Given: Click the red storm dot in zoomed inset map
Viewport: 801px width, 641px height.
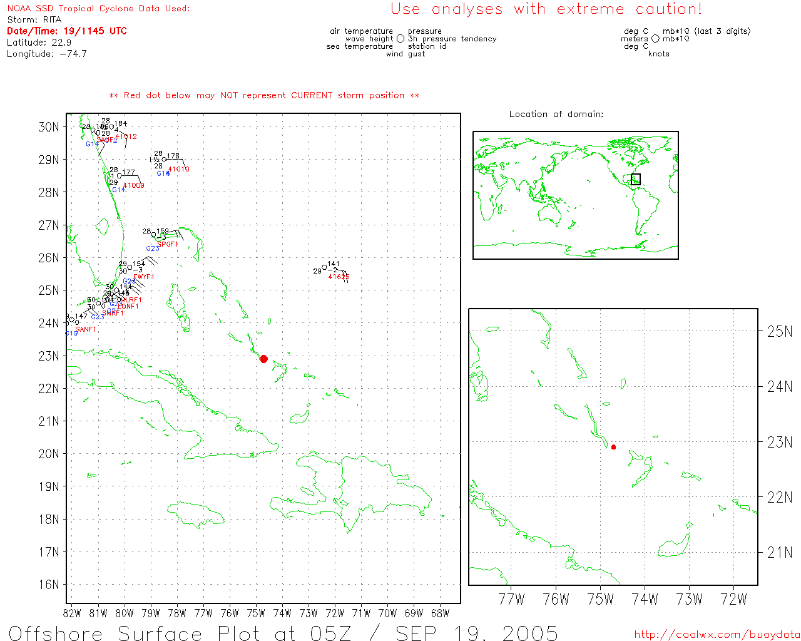Looking at the screenshot, I should (x=613, y=447).
